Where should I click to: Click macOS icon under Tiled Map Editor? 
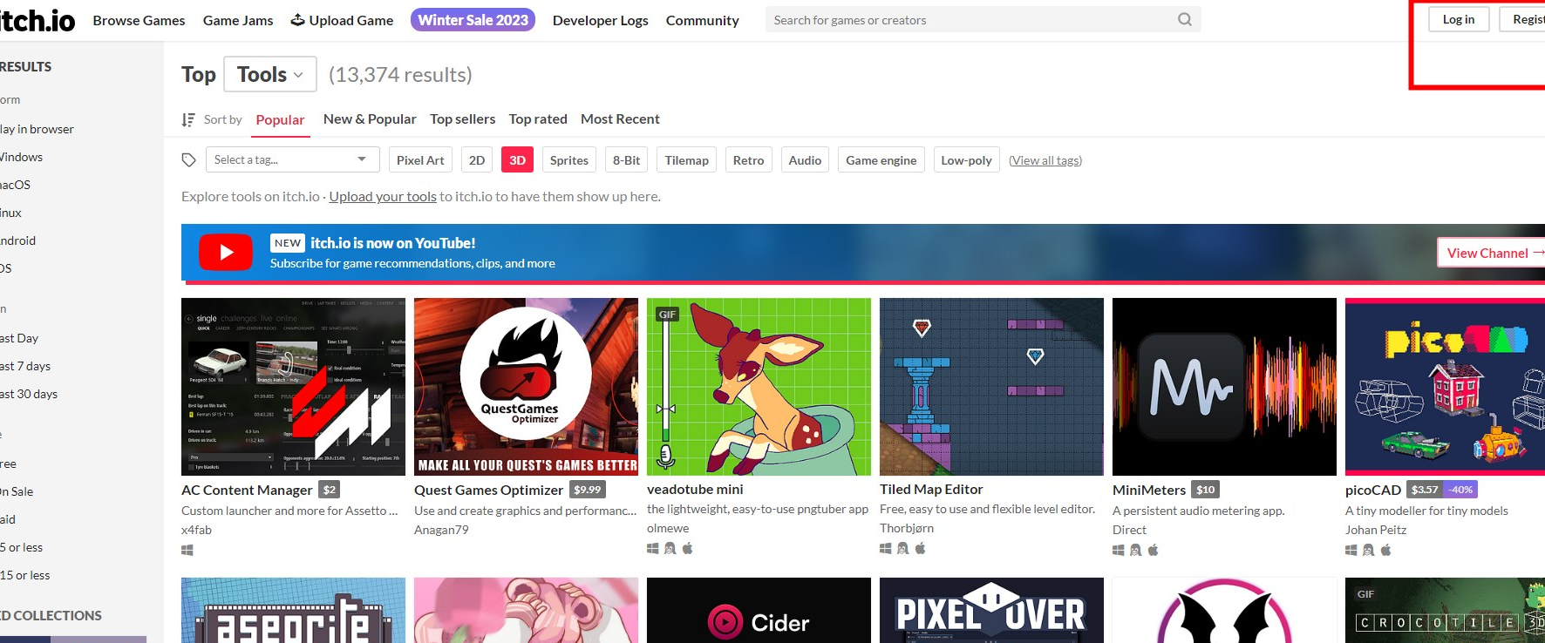[x=920, y=548]
